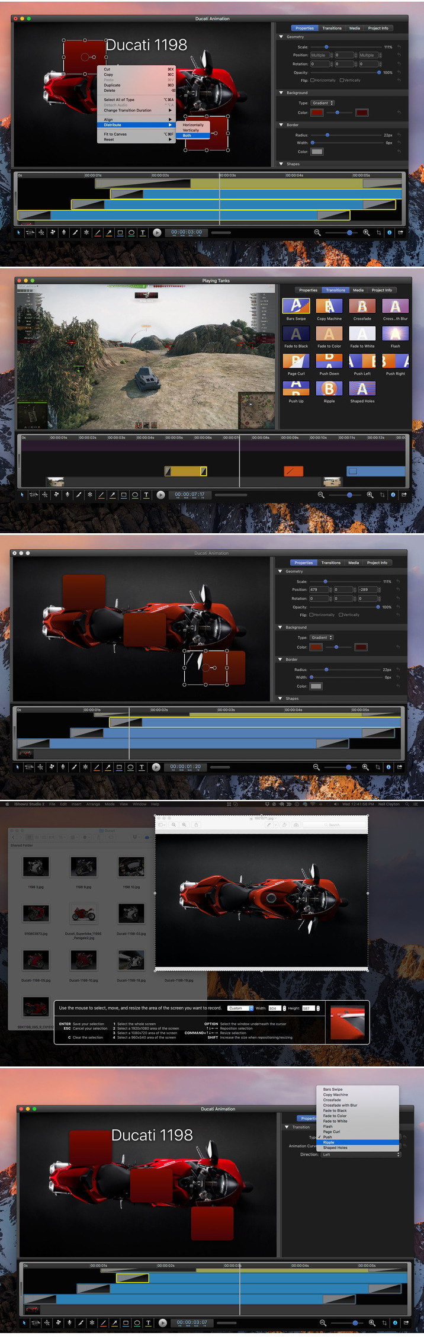The width and height of the screenshot is (424, 1339).
Task: Click share icon in Playing Tanks toolbar
Action: (x=404, y=495)
